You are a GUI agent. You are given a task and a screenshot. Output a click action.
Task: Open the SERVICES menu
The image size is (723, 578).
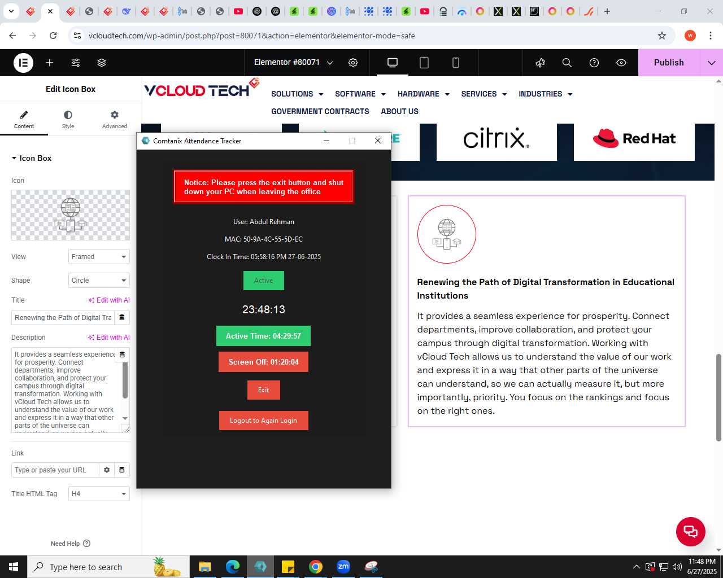tap(484, 94)
